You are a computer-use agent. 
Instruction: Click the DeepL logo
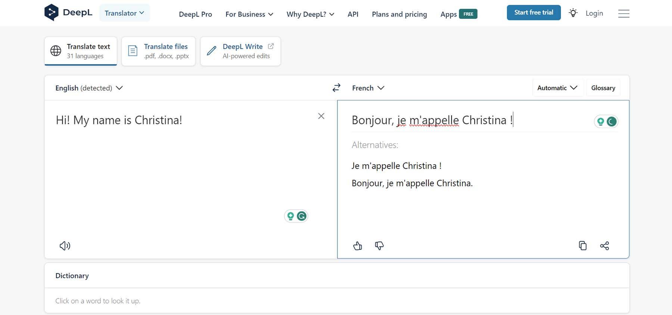coord(68,13)
